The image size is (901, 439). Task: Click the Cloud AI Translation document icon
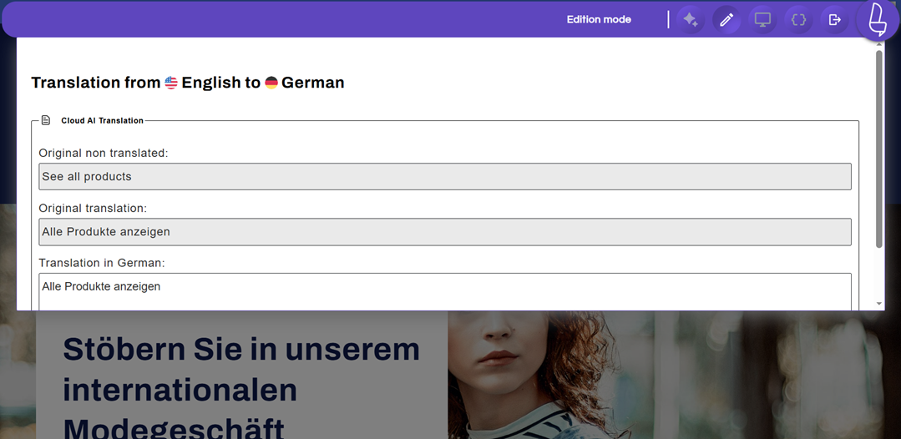(46, 120)
